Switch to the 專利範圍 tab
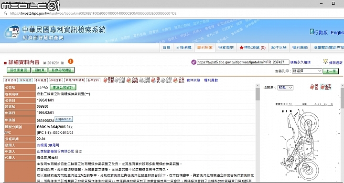This screenshot has height=183, width=344. [x=41, y=81]
